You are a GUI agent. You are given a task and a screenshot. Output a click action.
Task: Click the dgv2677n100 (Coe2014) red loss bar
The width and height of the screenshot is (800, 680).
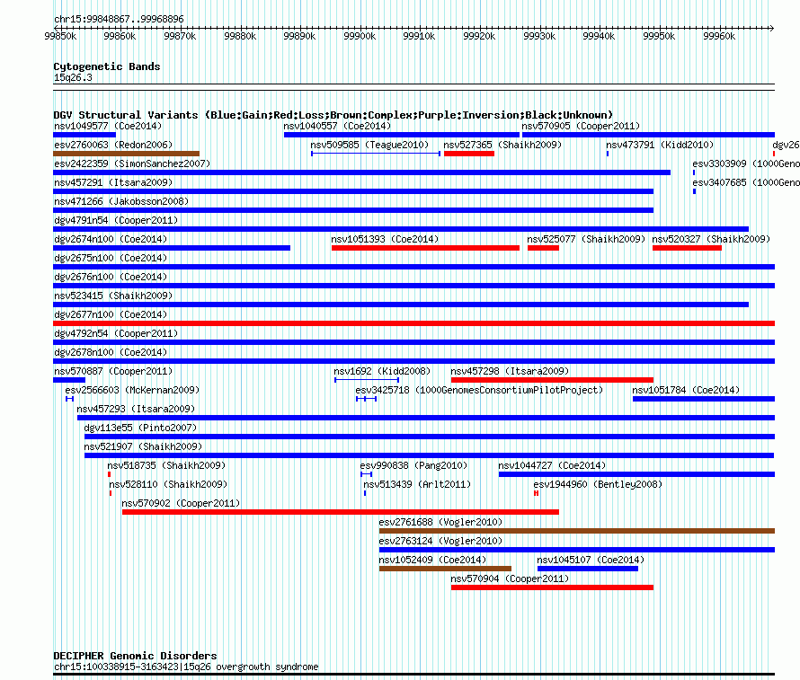pos(413,323)
